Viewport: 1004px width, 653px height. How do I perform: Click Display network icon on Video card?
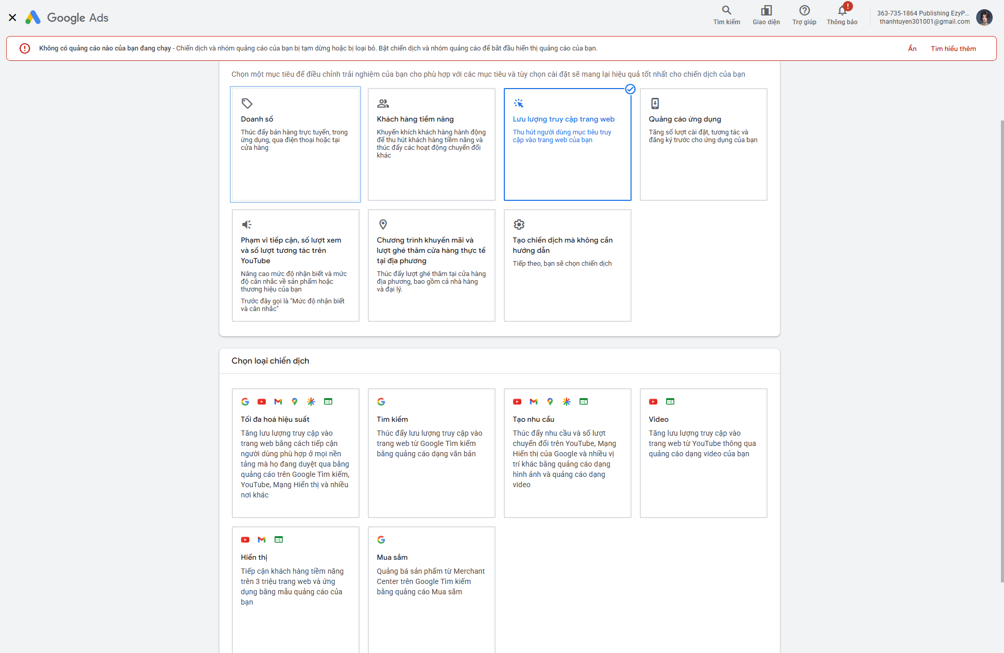tap(670, 402)
